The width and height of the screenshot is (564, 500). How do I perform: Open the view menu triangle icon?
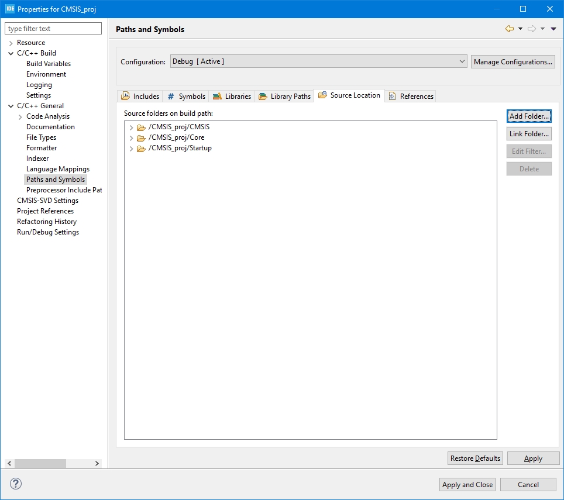[x=553, y=29]
